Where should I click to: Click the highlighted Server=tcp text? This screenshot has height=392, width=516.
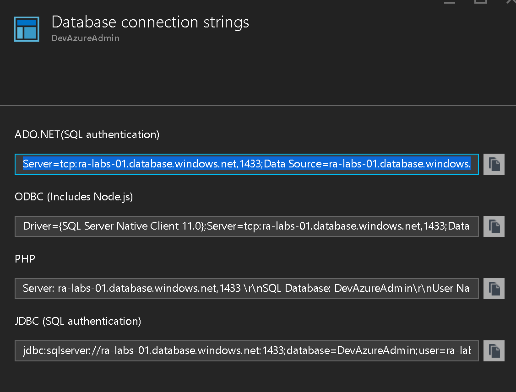(x=50, y=164)
